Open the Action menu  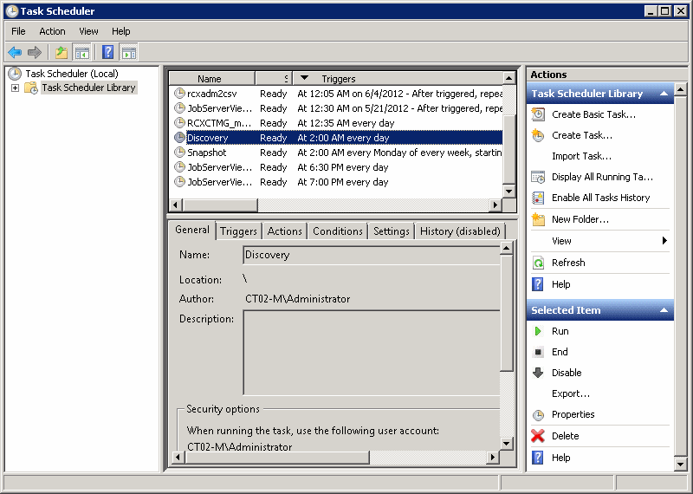[x=52, y=31]
